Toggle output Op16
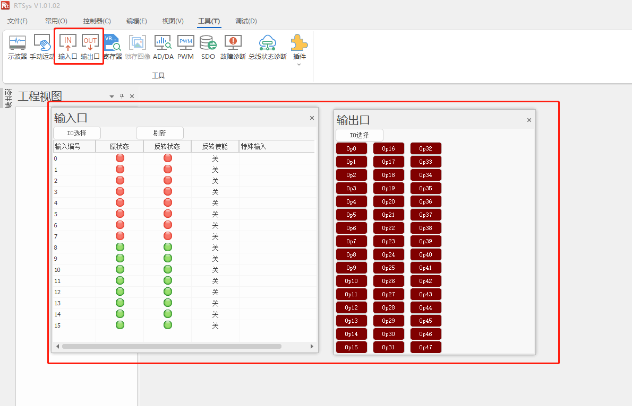This screenshot has height=406, width=632. (389, 148)
